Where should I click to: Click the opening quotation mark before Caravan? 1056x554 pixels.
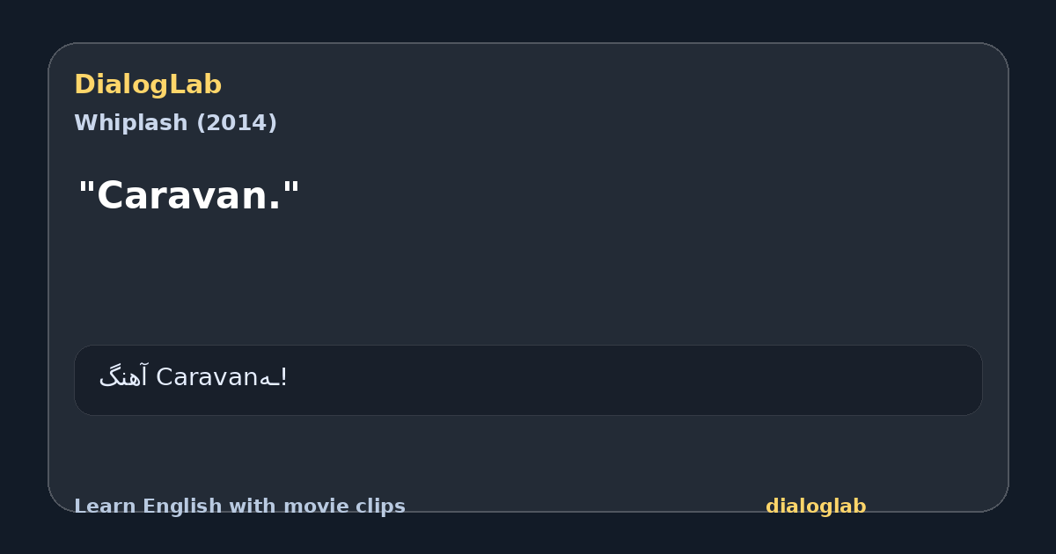coord(86,186)
